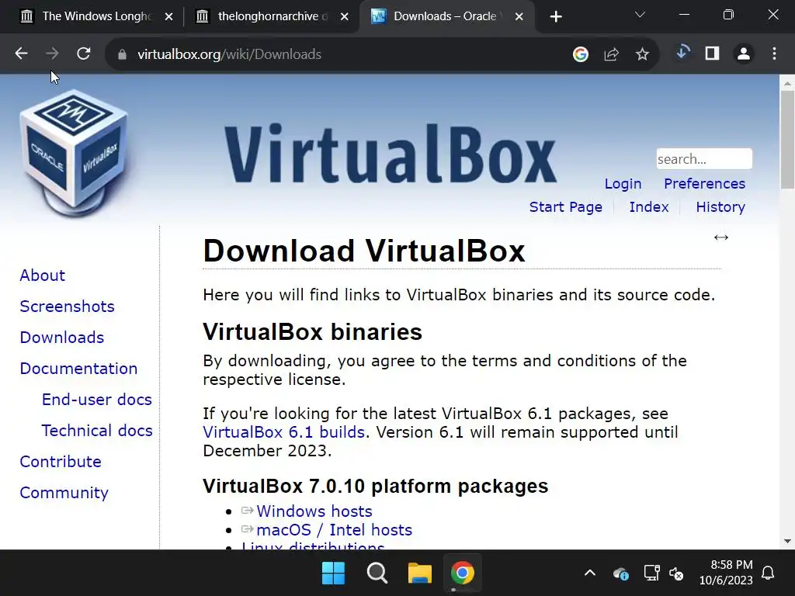Viewport: 795px width, 596px height.
Task: Open the Preferences link
Action: coord(704,183)
